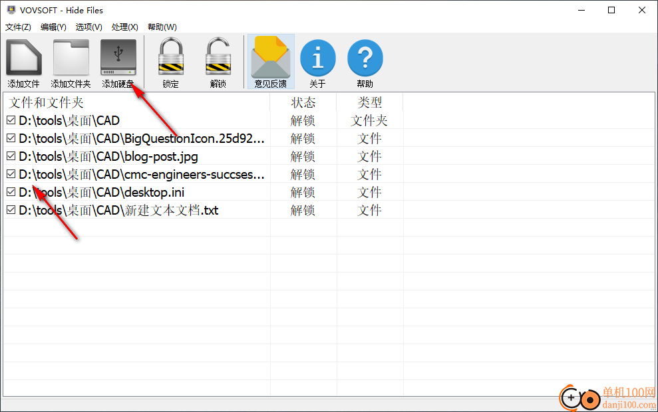This screenshot has width=658, height=412.
Task: Click the Add Folder (添加文件夹) toolbar icon
Action: click(71, 58)
